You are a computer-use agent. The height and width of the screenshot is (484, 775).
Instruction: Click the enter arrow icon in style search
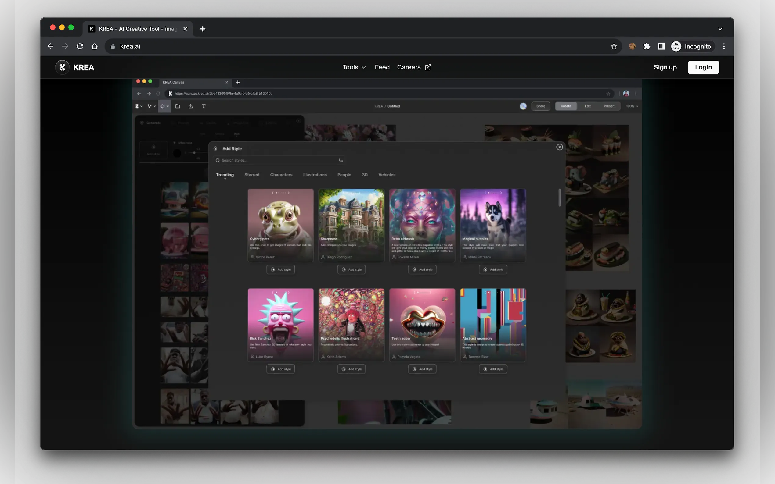point(341,160)
